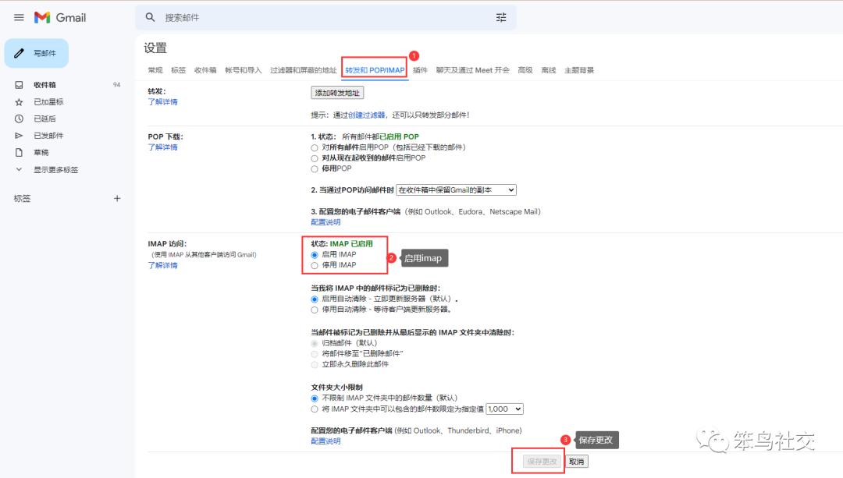Open search filter options icon
Screen dimensions: 843x478
(x=501, y=17)
